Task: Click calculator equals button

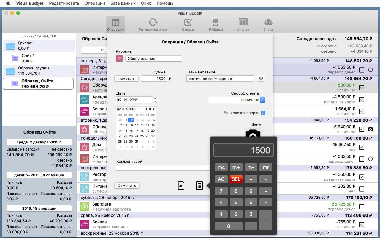Action: click(266, 220)
